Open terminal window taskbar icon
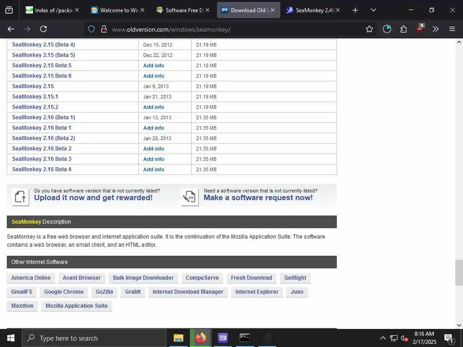This screenshot has width=463, height=347. [245, 338]
